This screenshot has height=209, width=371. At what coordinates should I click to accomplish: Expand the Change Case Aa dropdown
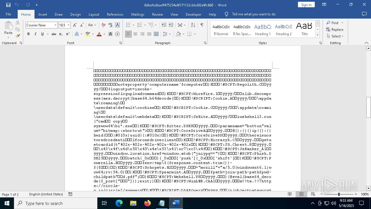pos(95,25)
